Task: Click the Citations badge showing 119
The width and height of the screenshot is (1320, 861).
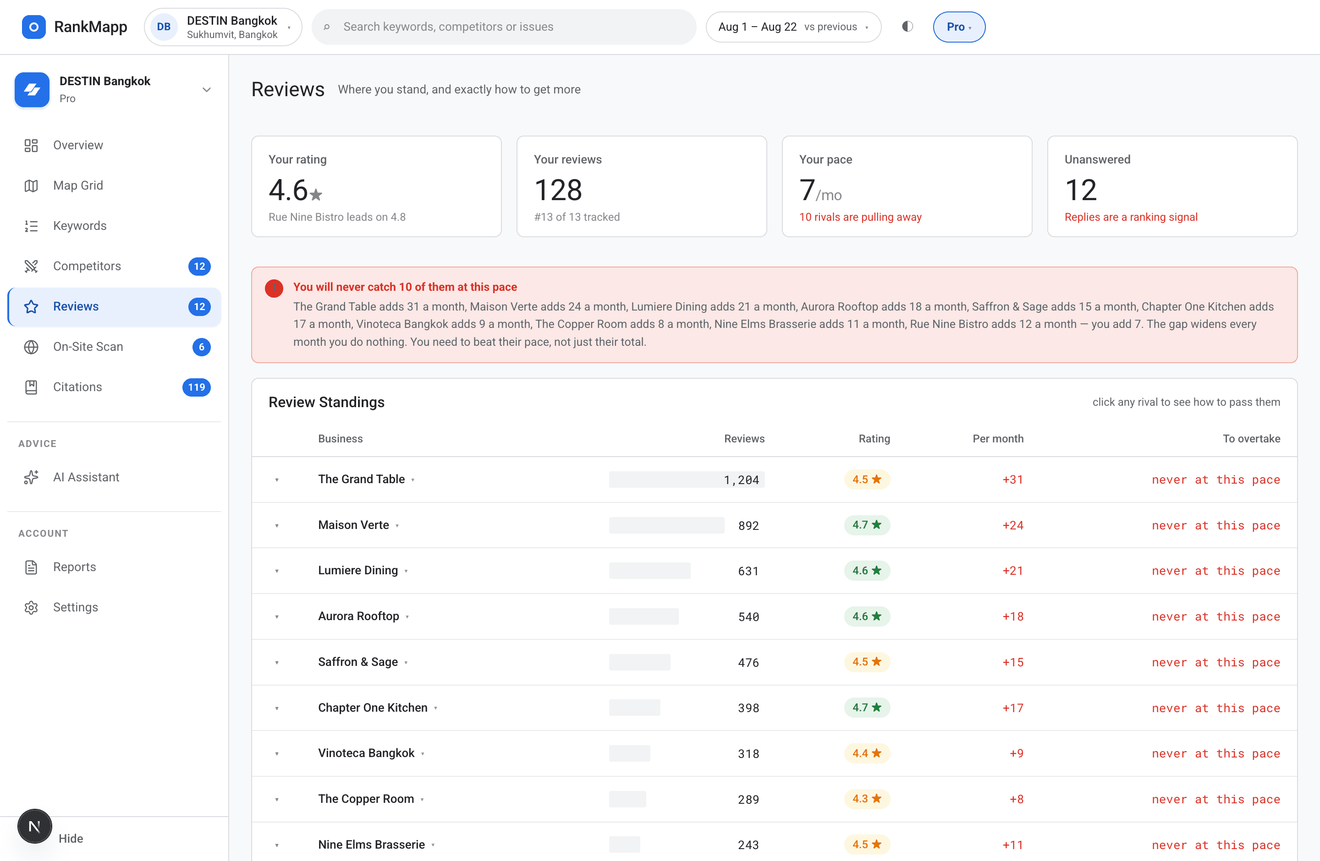Action: pos(196,387)
